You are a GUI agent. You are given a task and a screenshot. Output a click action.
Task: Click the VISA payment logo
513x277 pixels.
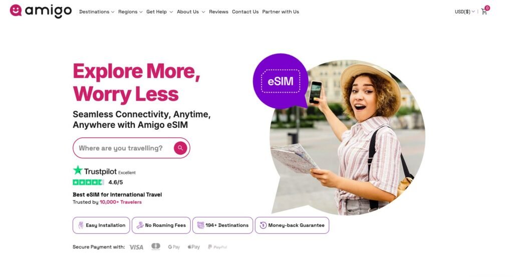click(x=136, y=247)
